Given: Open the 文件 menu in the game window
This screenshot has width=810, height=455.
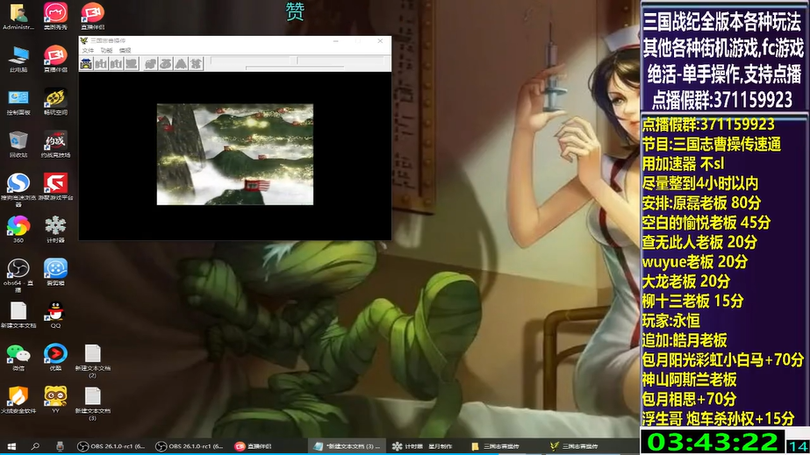Looking at the screenshot, I should point(88,51).
